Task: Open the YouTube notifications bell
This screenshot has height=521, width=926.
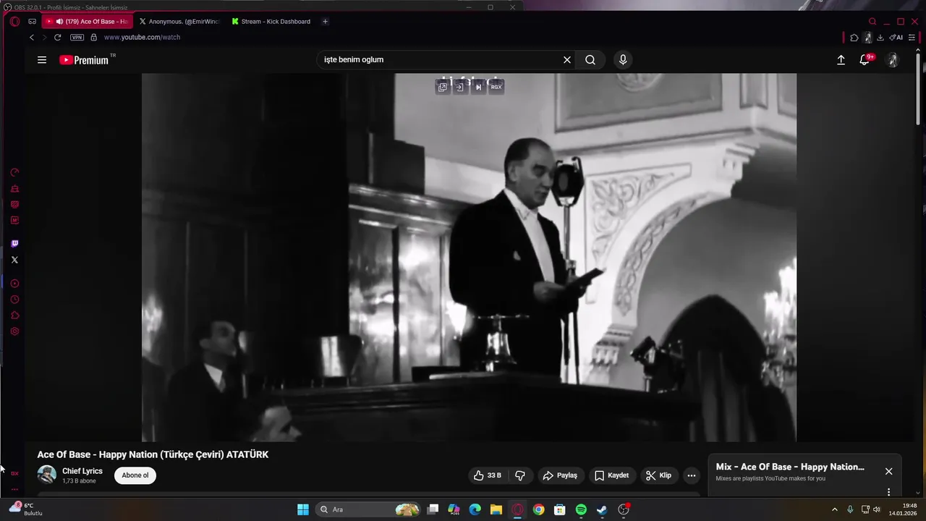Action: click(865, 60)
